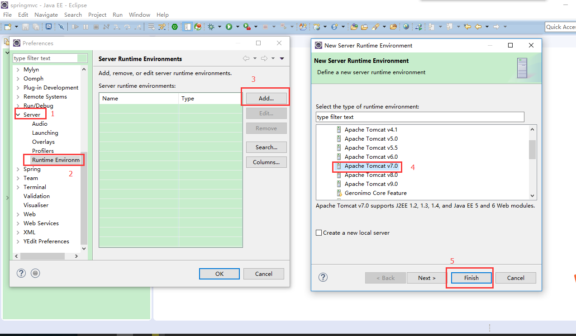Click the relaunch icon with red badge
This screenshot has width=576, height=336.
198,27
